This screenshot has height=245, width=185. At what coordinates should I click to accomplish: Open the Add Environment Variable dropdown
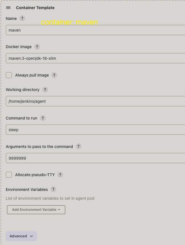coord(36,210)
